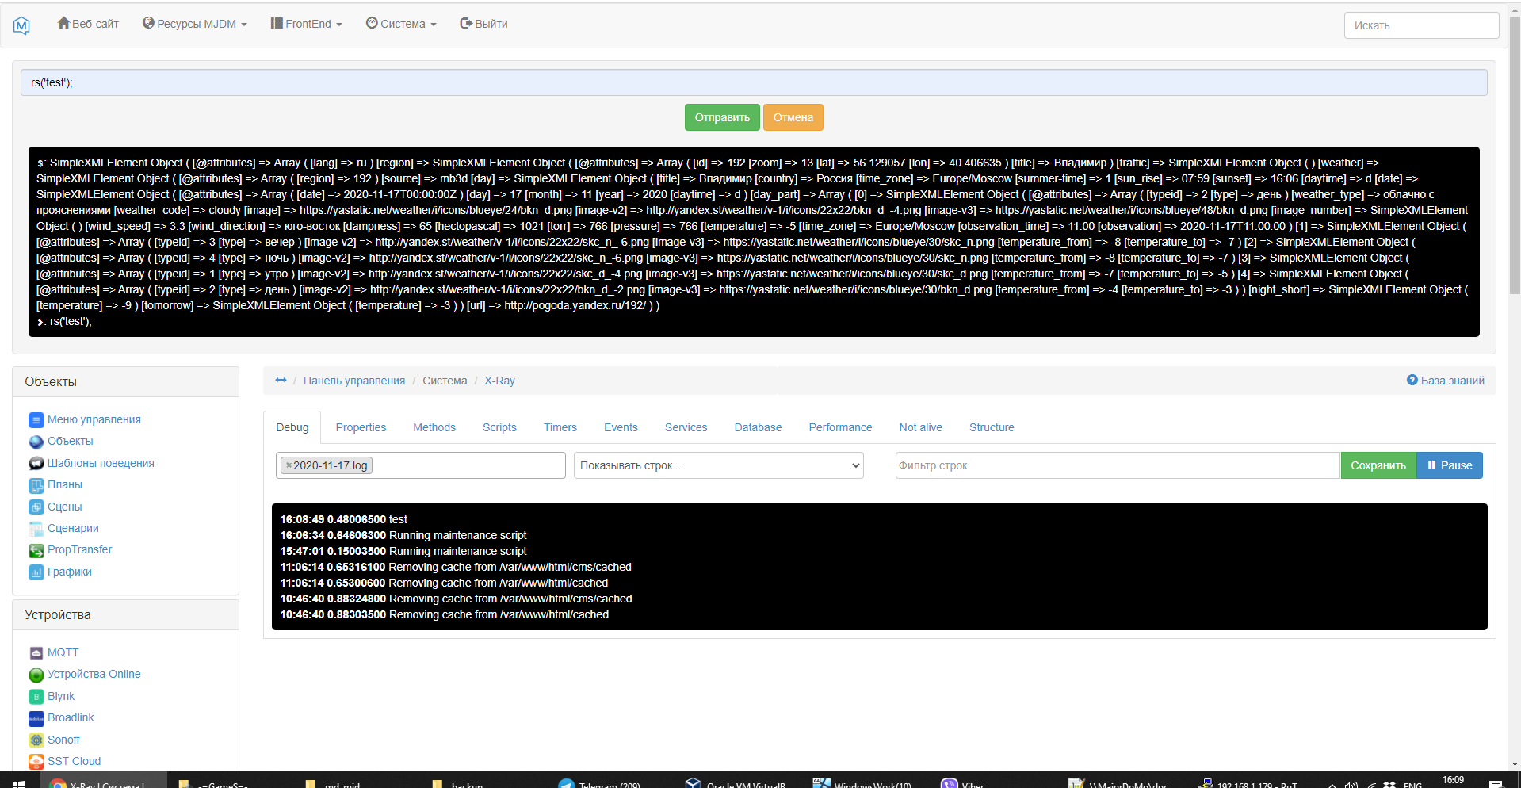Screen dimensions: 1521x788
Task: Click the Blynk green icon
Action: 36,697
